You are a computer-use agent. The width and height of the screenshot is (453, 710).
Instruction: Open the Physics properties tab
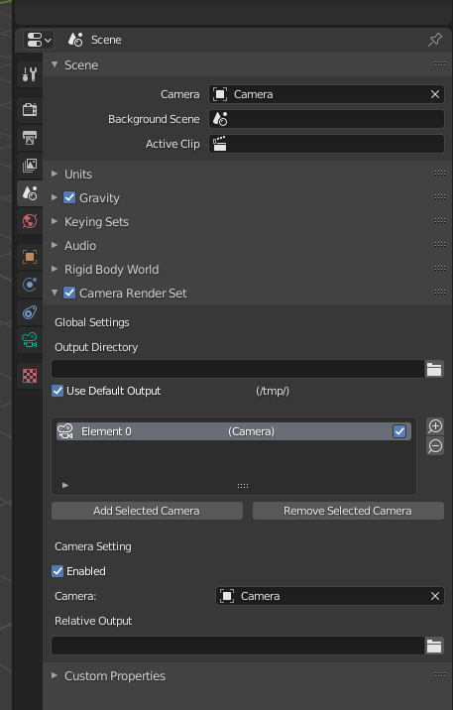point(30,285)
